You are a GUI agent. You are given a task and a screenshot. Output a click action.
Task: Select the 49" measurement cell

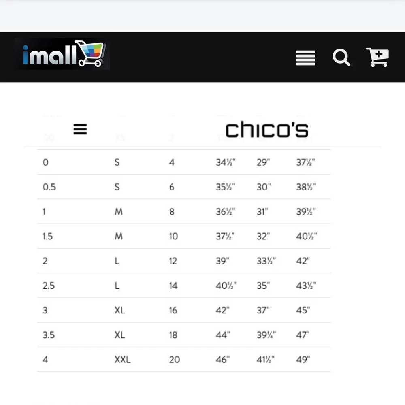(x=303, y=359)
